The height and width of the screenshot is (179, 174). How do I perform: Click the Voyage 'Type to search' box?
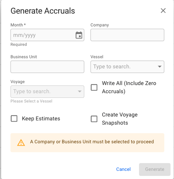click(44, 92)
